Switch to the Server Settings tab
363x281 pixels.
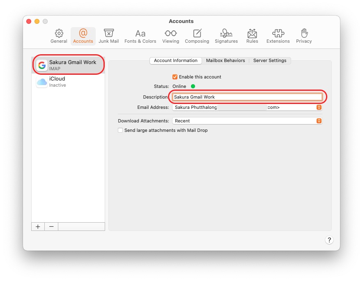click(270, 60)
